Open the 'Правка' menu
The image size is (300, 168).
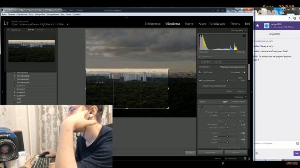tap(11, 14)
